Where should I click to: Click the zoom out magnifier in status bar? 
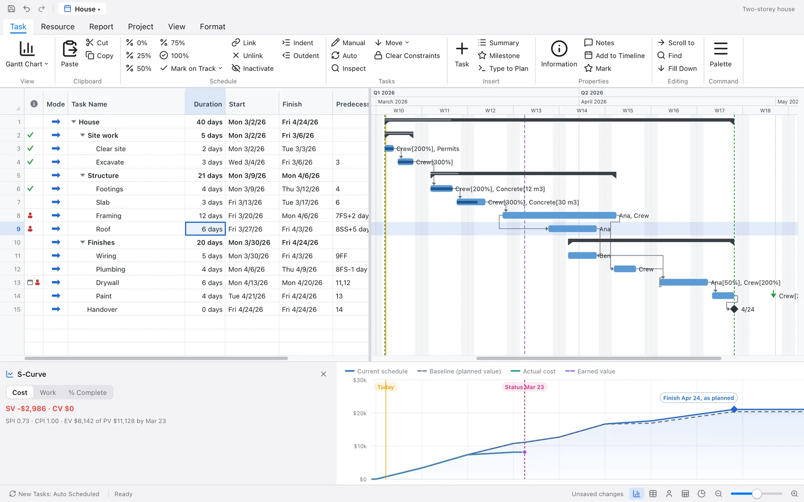pyautogui.click(x=719, y=494)
